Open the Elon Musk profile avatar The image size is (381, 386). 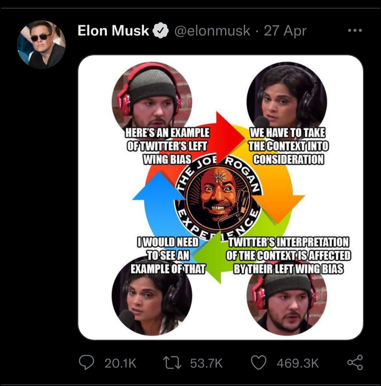41,44
